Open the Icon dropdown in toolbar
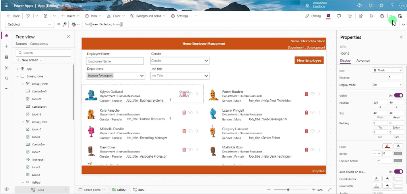This screenshot has width=407, height=194. coord(93,16)
